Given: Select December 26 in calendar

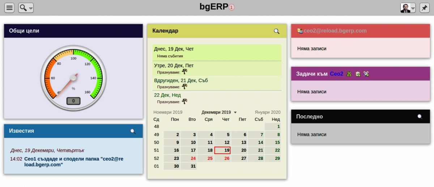Looking at the screenshot, I should [222, 158].
